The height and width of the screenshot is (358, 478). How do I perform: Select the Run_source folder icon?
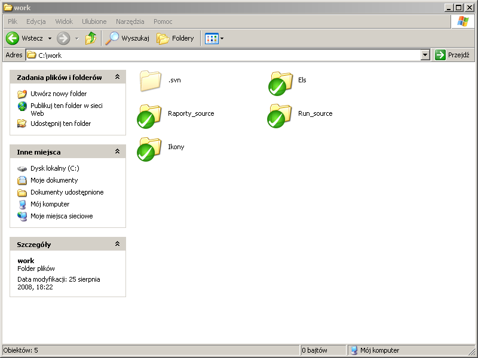coord(279,116)
